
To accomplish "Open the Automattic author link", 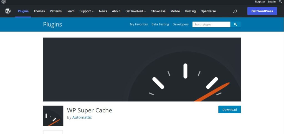I will click(82, 117).
